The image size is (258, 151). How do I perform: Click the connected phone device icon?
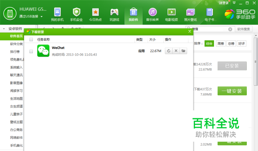[10, 14]
